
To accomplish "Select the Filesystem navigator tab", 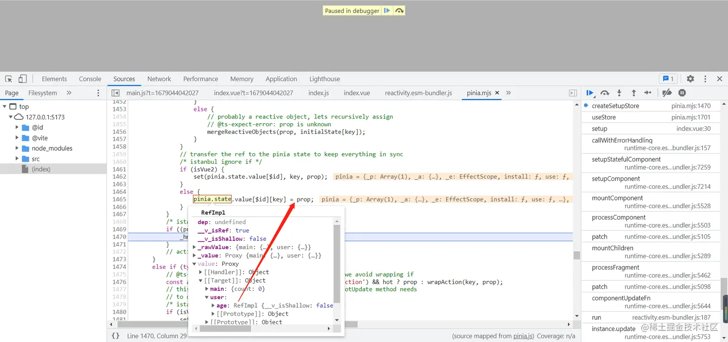I will [x=42, y=92].
